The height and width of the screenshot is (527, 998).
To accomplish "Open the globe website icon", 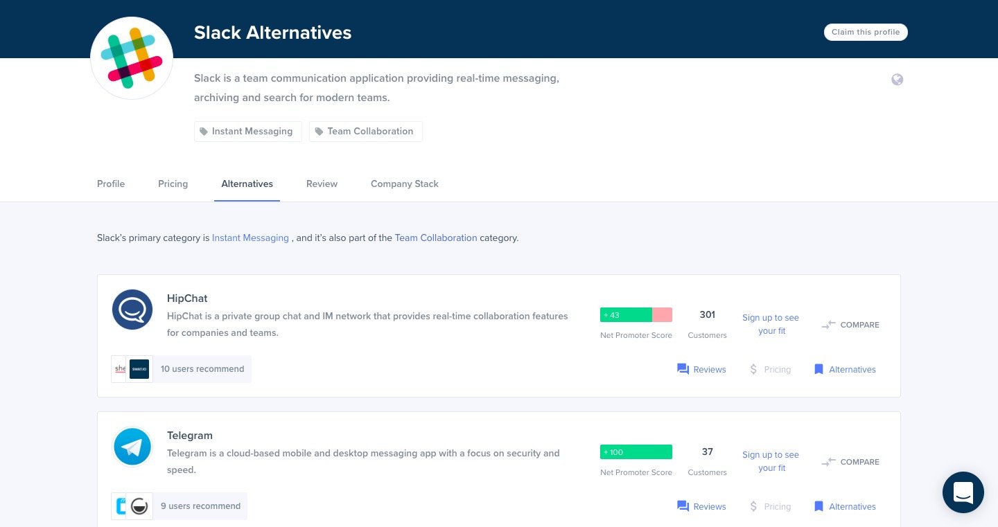I will click(x=897, y=80).
